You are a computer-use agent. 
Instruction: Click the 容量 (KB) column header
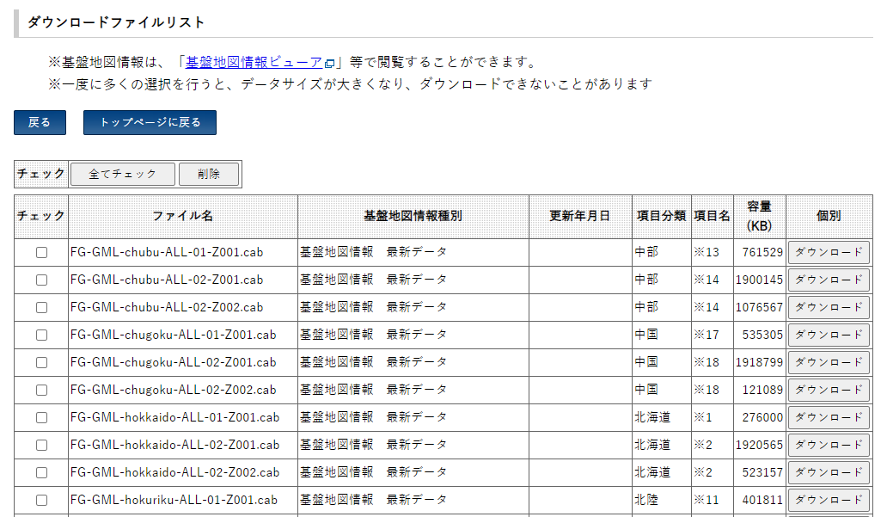(759, 216)
